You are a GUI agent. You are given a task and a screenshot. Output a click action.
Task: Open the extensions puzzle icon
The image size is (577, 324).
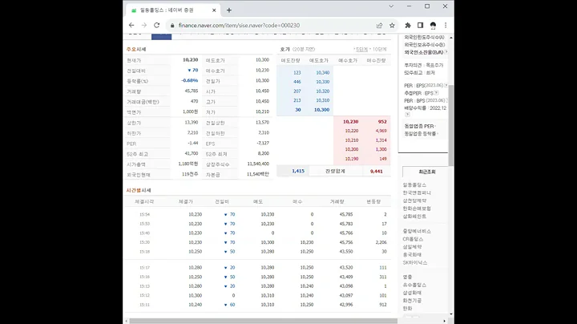pyautogui.click(x=408, y=25)
